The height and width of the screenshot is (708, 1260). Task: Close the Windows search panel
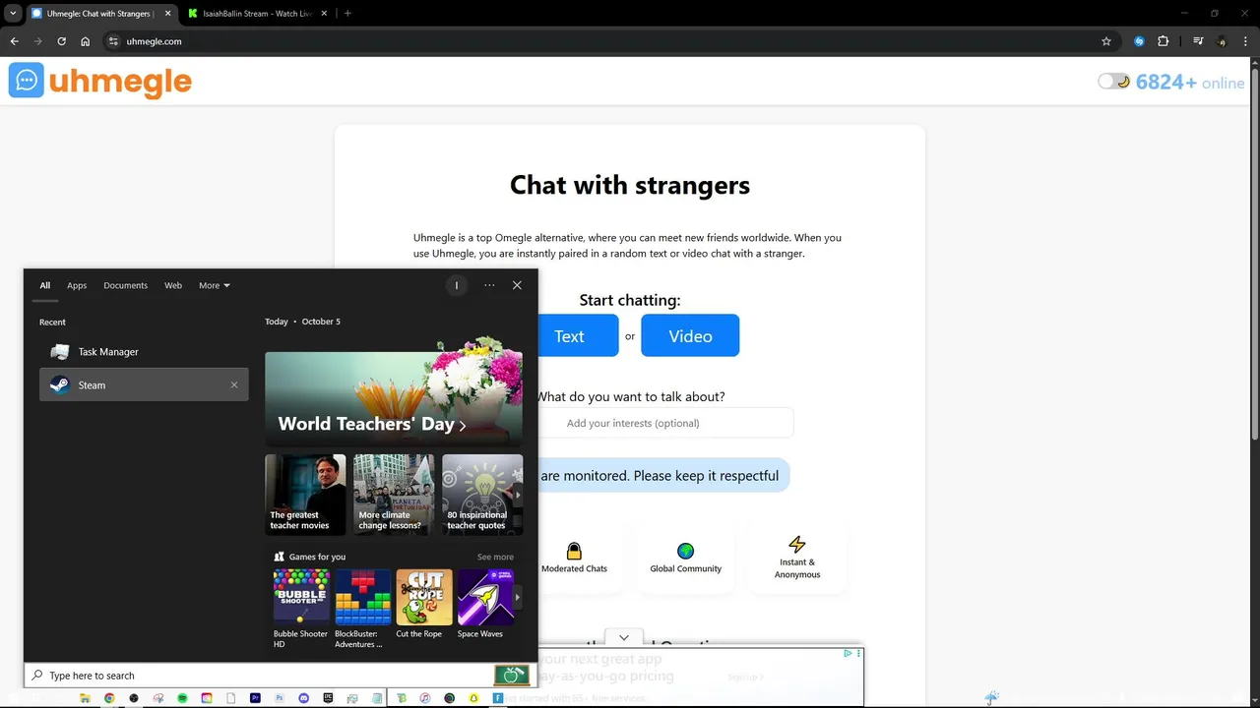click(517, 285)
